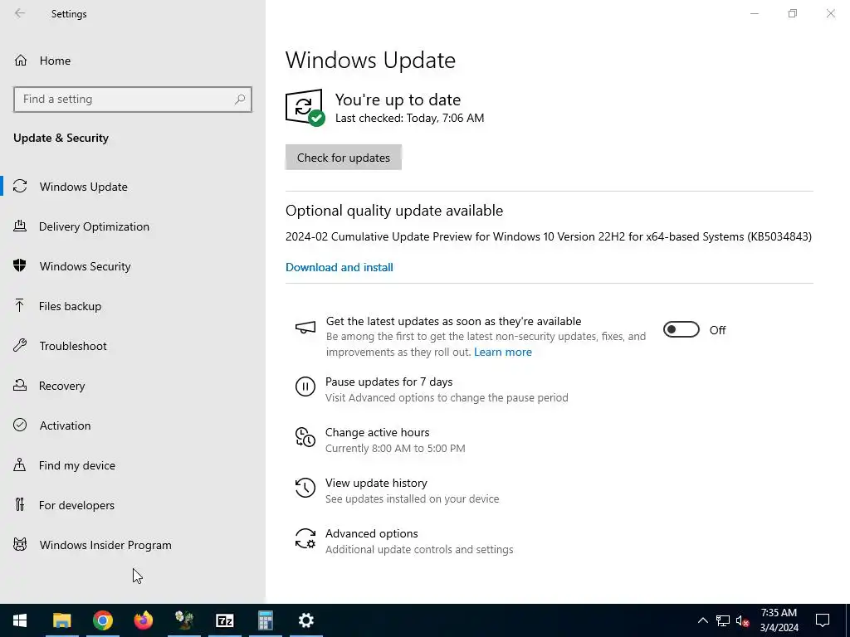
Task: Open Delivery Optimization settings
Action: click(133, 226)
